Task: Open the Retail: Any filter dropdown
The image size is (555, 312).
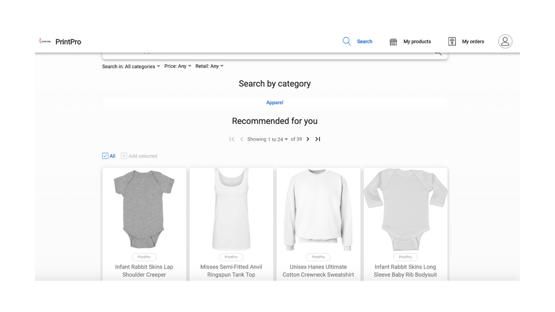Action: pyautogui.click(x=209, y=66)
